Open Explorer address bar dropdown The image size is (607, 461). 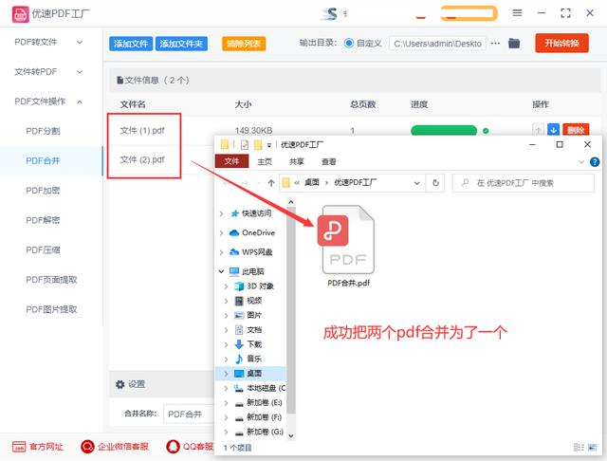tap(417, 183)
